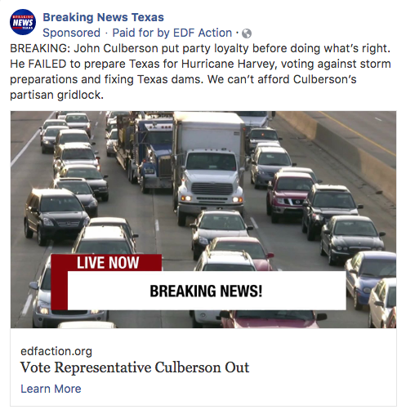406x414 pixels.
Task: Open the Breaking News Texas page name
Action: tap(103, 17)
